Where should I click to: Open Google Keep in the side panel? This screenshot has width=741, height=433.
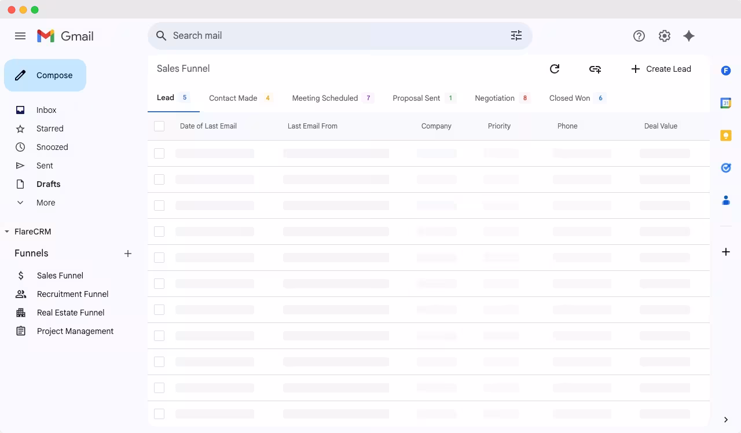tap(726, 135)
